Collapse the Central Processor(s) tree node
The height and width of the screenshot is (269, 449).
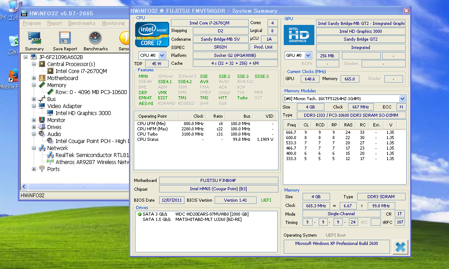click(34, 64)
